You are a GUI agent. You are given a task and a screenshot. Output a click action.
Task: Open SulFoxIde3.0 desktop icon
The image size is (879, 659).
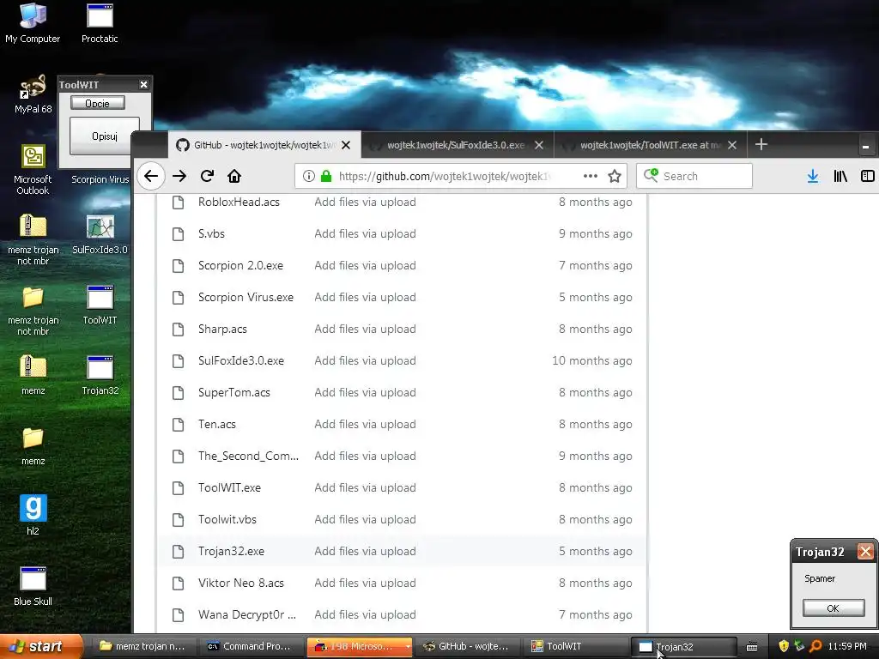click(x=100, y=234)
